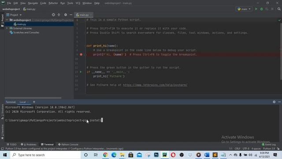Open Search Everywhere magnifier icon
This screenshot has height=159, width=282.
(x=279, y=9)
